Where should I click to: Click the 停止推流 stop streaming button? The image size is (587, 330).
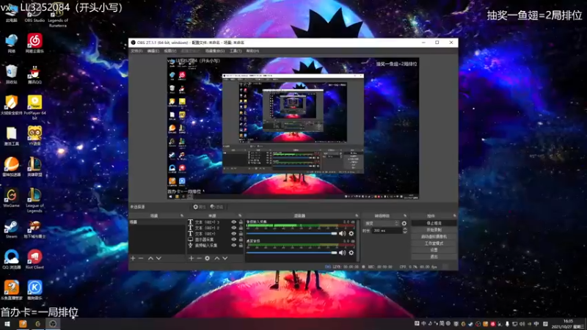click(x=434, y=224)
